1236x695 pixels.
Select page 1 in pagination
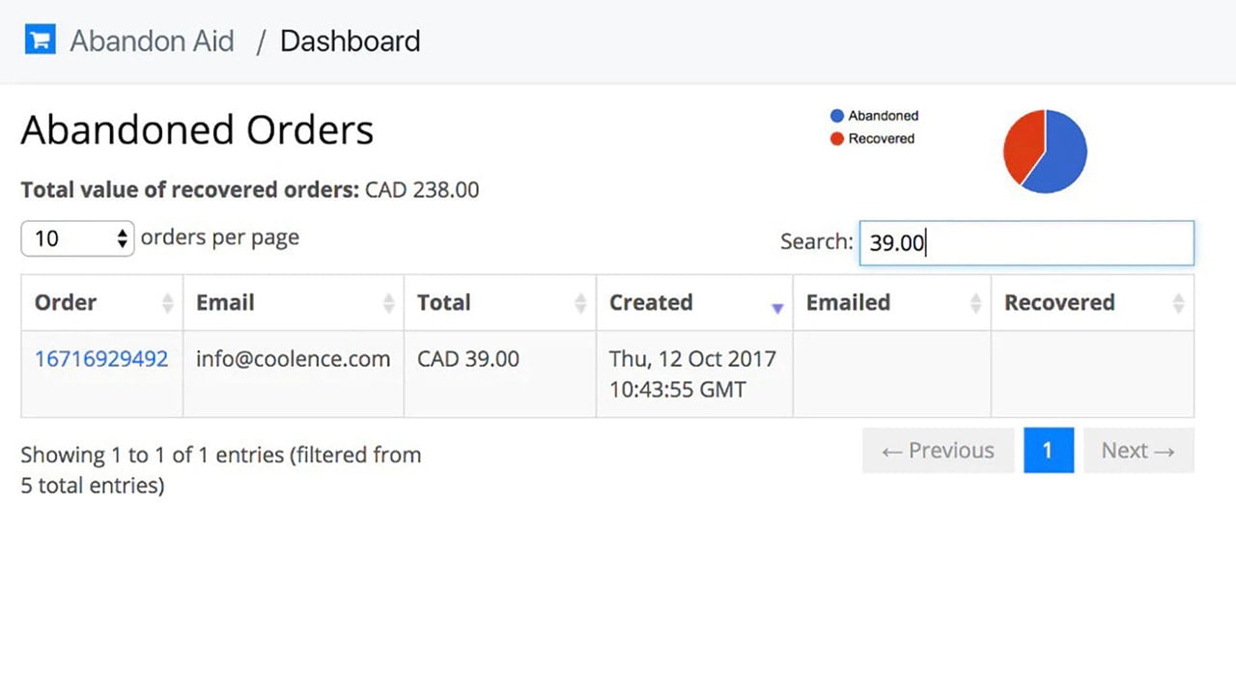[1049, 451]
